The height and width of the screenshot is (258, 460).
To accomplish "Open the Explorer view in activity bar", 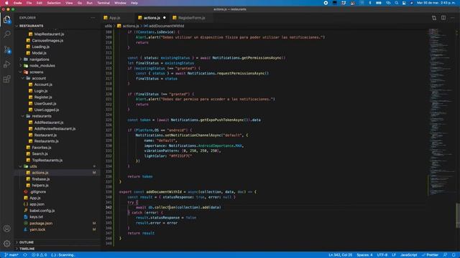I will 6,19.
